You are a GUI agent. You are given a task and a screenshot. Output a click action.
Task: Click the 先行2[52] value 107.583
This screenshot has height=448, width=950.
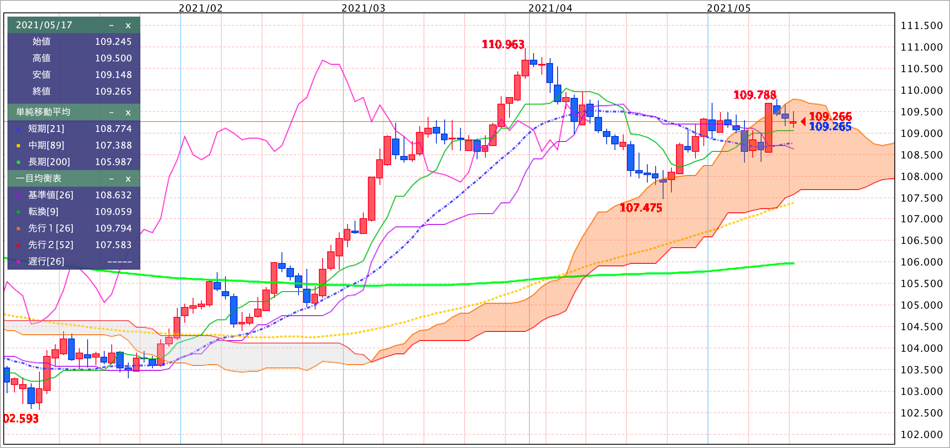tap(113, 245)
